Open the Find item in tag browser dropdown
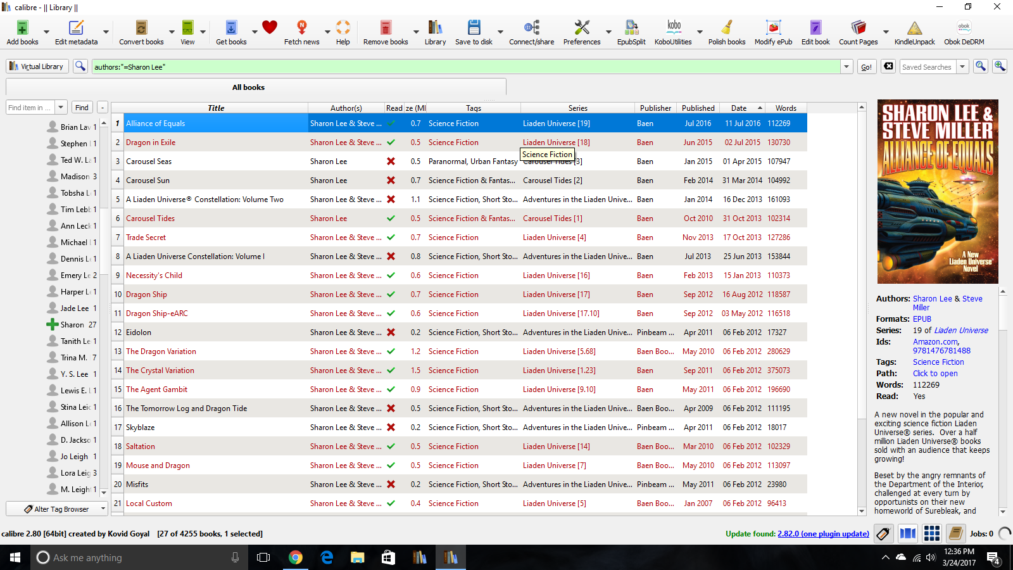The image size is (1013, 570). [61, 108]
